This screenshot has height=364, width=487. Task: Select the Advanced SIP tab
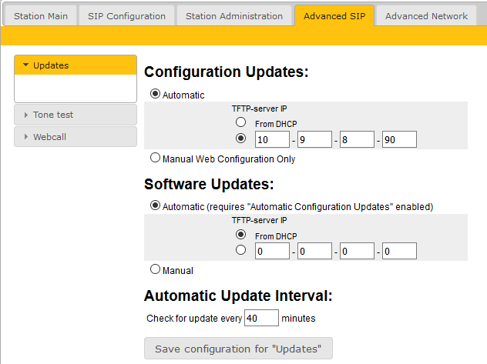click(x=334, y=15)
